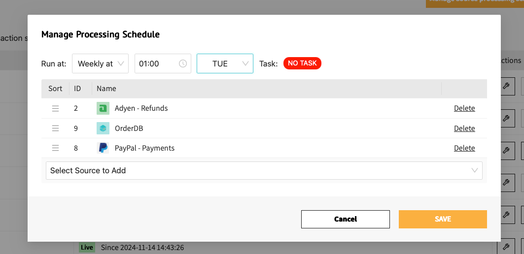Click the wrench icon in top actions row
Viewport: 524px width, 254px height.
(x=506, y=87)
